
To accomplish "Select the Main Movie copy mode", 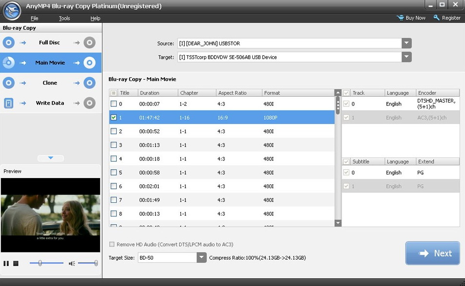I will [x=51, y=63].
